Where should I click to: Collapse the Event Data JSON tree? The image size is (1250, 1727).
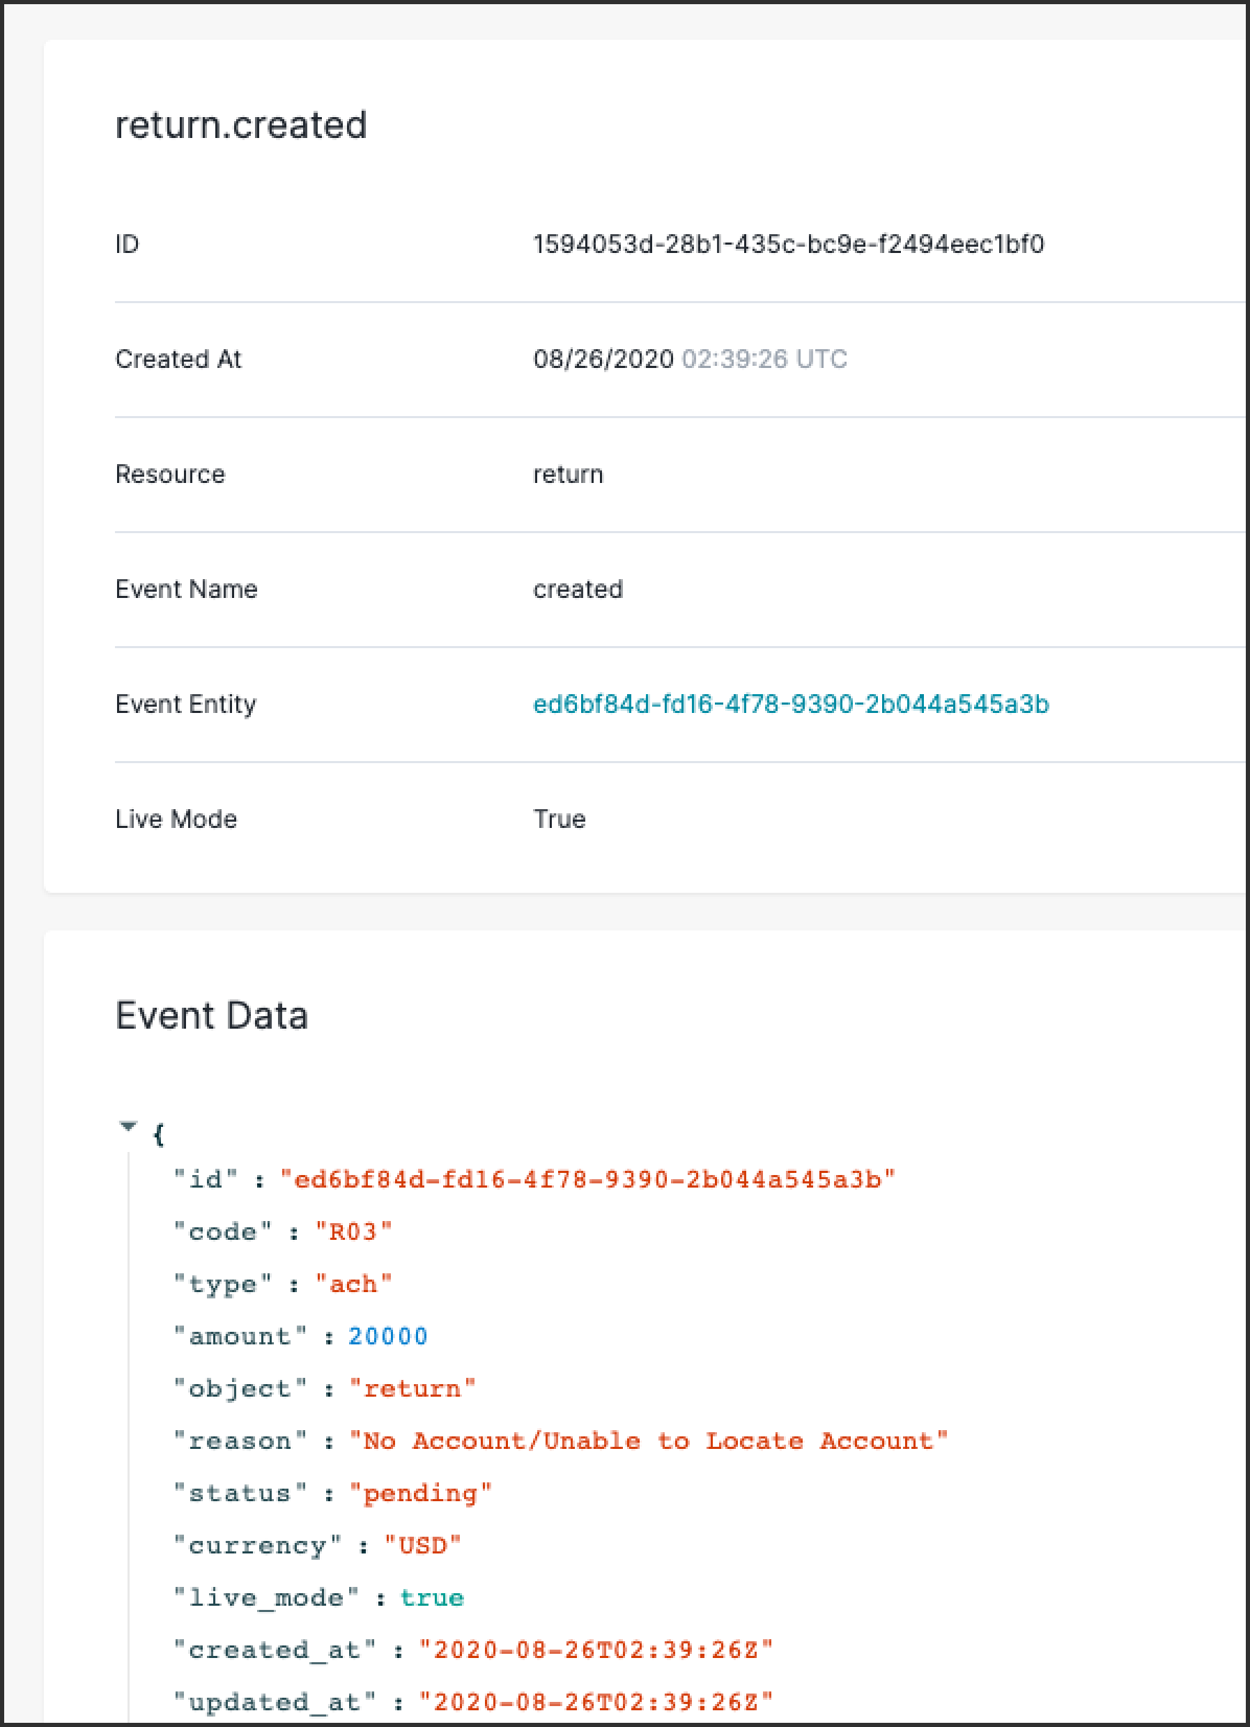(128, 1126)
